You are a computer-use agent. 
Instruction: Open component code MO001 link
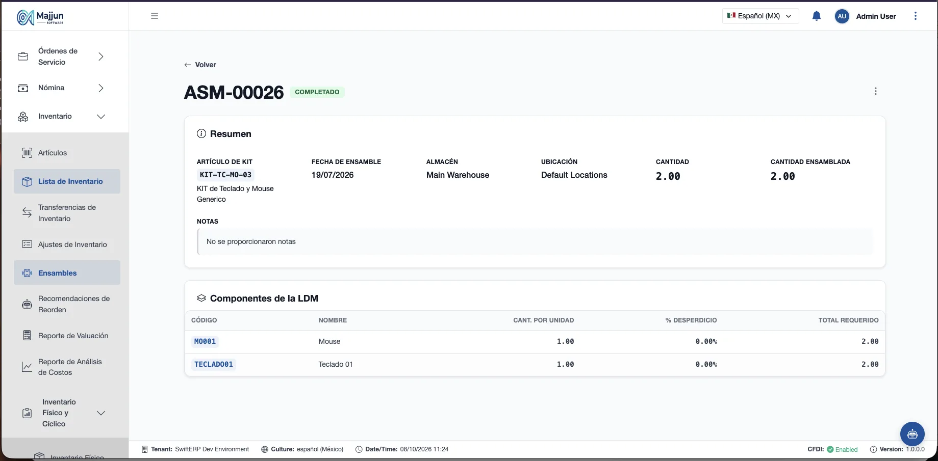click(x=205, y=341)
